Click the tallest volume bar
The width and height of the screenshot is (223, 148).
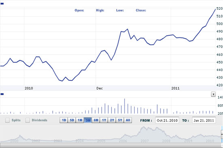pos(124,106)
